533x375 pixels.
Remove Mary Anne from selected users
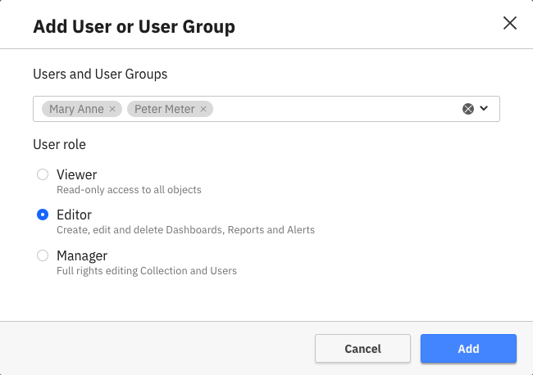tap(113, 109)
